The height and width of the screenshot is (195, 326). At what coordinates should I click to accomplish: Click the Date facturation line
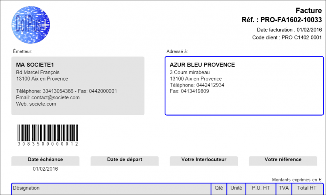click(x=289, y=30)
